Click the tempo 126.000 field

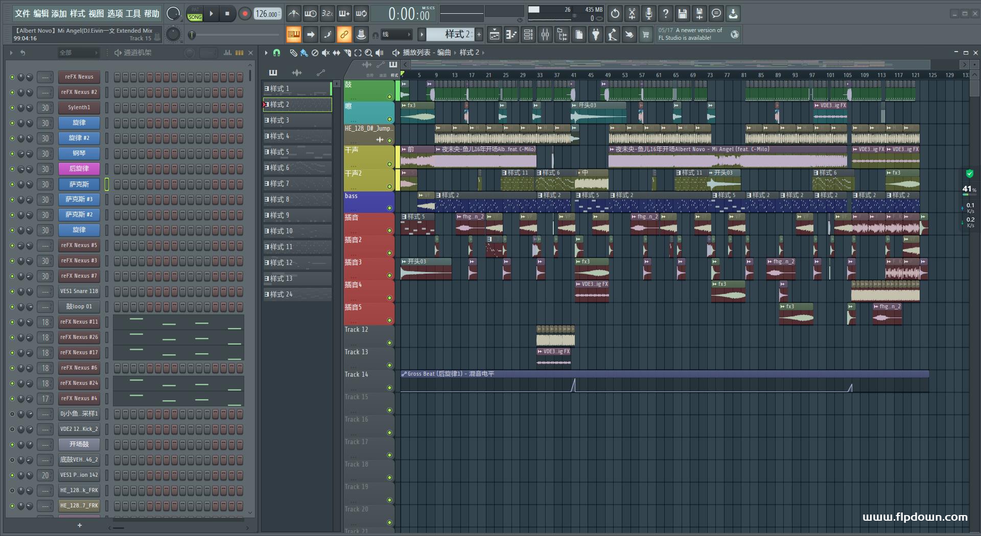pyautogui.click(x=267, y=14)
